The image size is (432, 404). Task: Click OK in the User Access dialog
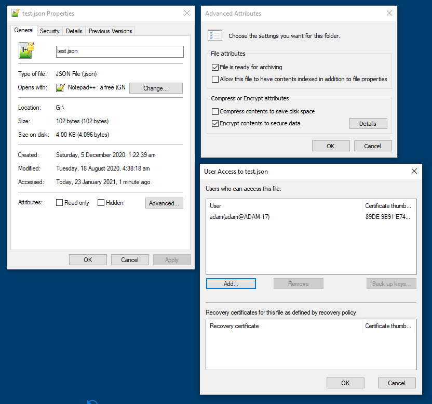pyautogui.click(x=345, y=383)
